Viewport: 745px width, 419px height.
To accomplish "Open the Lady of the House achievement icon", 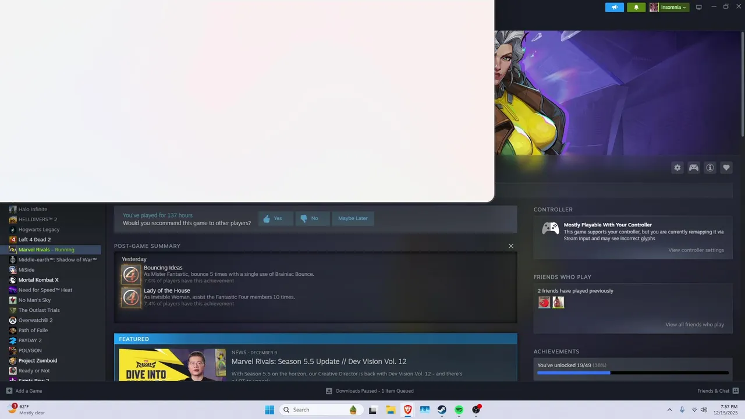I will pyautogui.click(x=132, y=297).
